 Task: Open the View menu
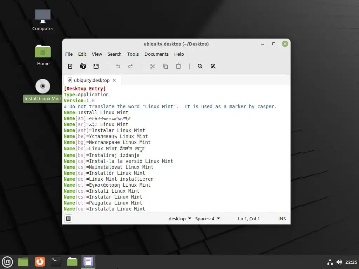click(x=97, y=54)
